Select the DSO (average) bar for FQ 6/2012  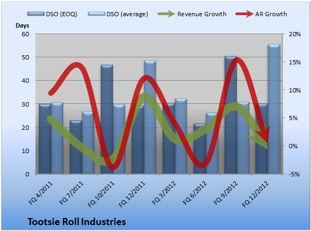point(212,143)
